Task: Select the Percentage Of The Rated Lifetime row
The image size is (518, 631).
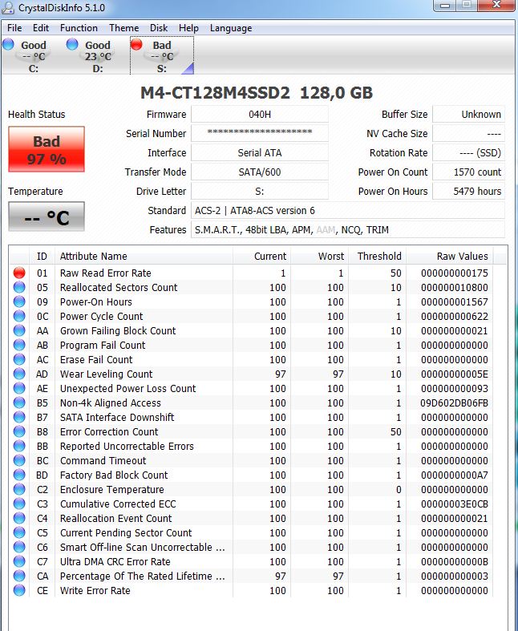Action: coord(252,576)
